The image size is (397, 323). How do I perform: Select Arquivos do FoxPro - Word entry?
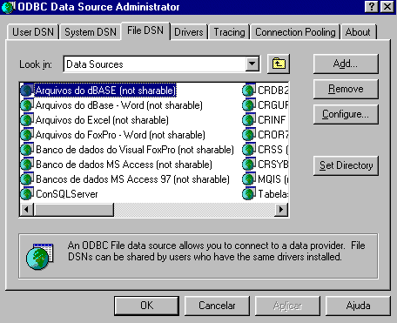click(120, 135)
